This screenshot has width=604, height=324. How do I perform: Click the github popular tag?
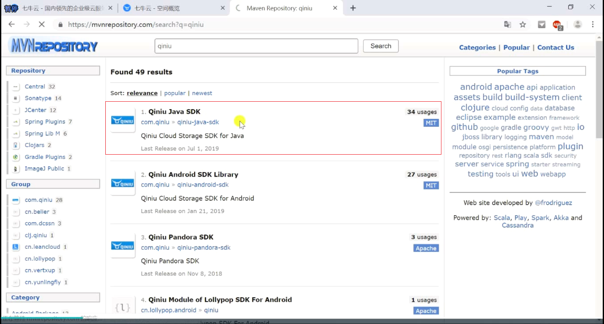point(464,127)
